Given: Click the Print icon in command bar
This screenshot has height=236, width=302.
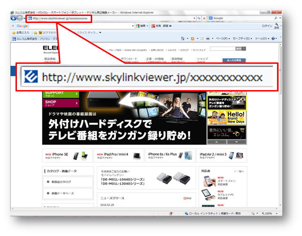Looking at the screenshot, I should (x=207, y=38).
